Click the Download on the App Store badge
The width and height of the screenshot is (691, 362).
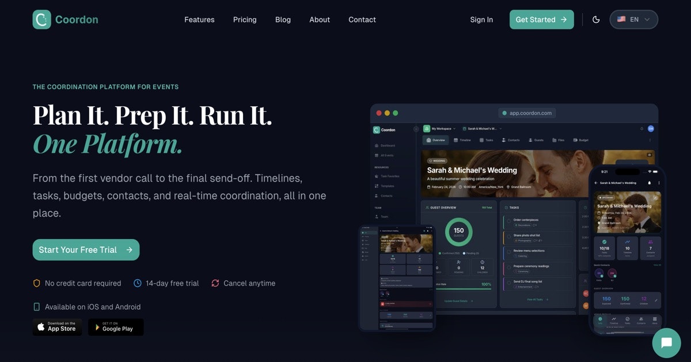[x=57, y=327]
